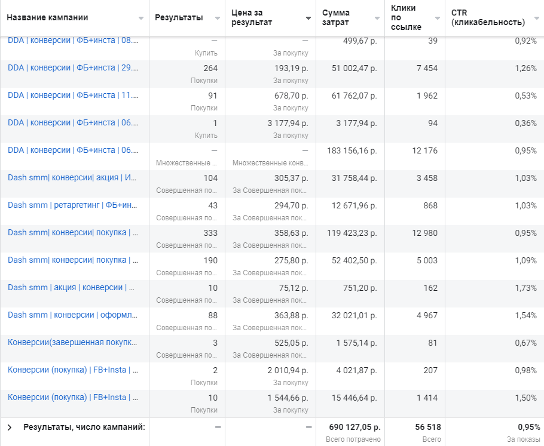
Task: Open the Dash smm конверсии оформл campaign
Action: [x=73, y=315]
